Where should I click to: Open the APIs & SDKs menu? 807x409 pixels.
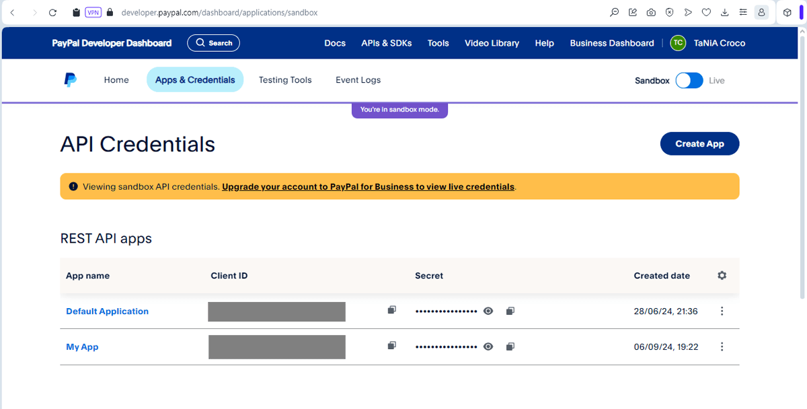[386, 42]
